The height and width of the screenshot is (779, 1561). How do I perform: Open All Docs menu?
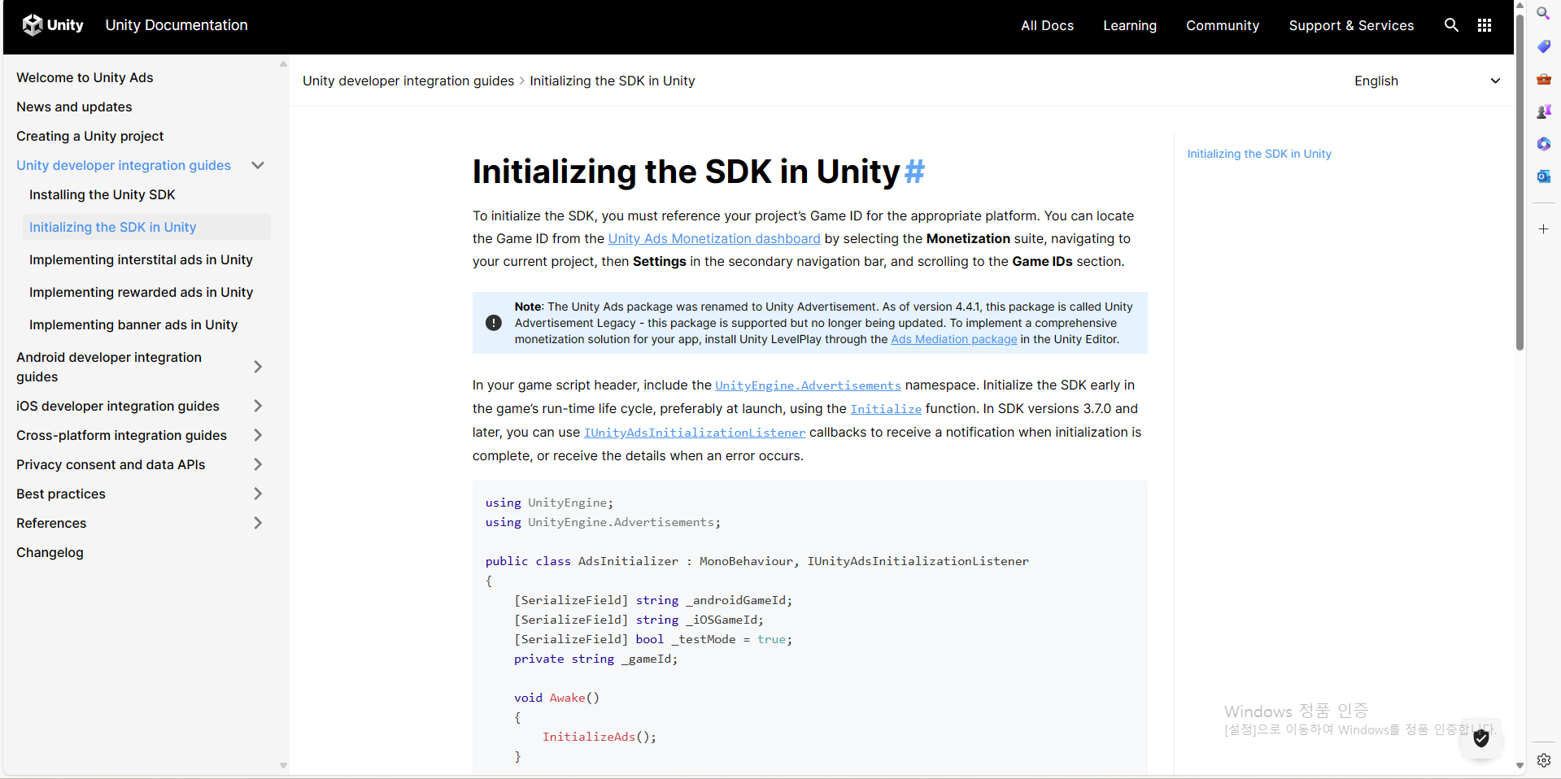click(x=1047, y=25)
